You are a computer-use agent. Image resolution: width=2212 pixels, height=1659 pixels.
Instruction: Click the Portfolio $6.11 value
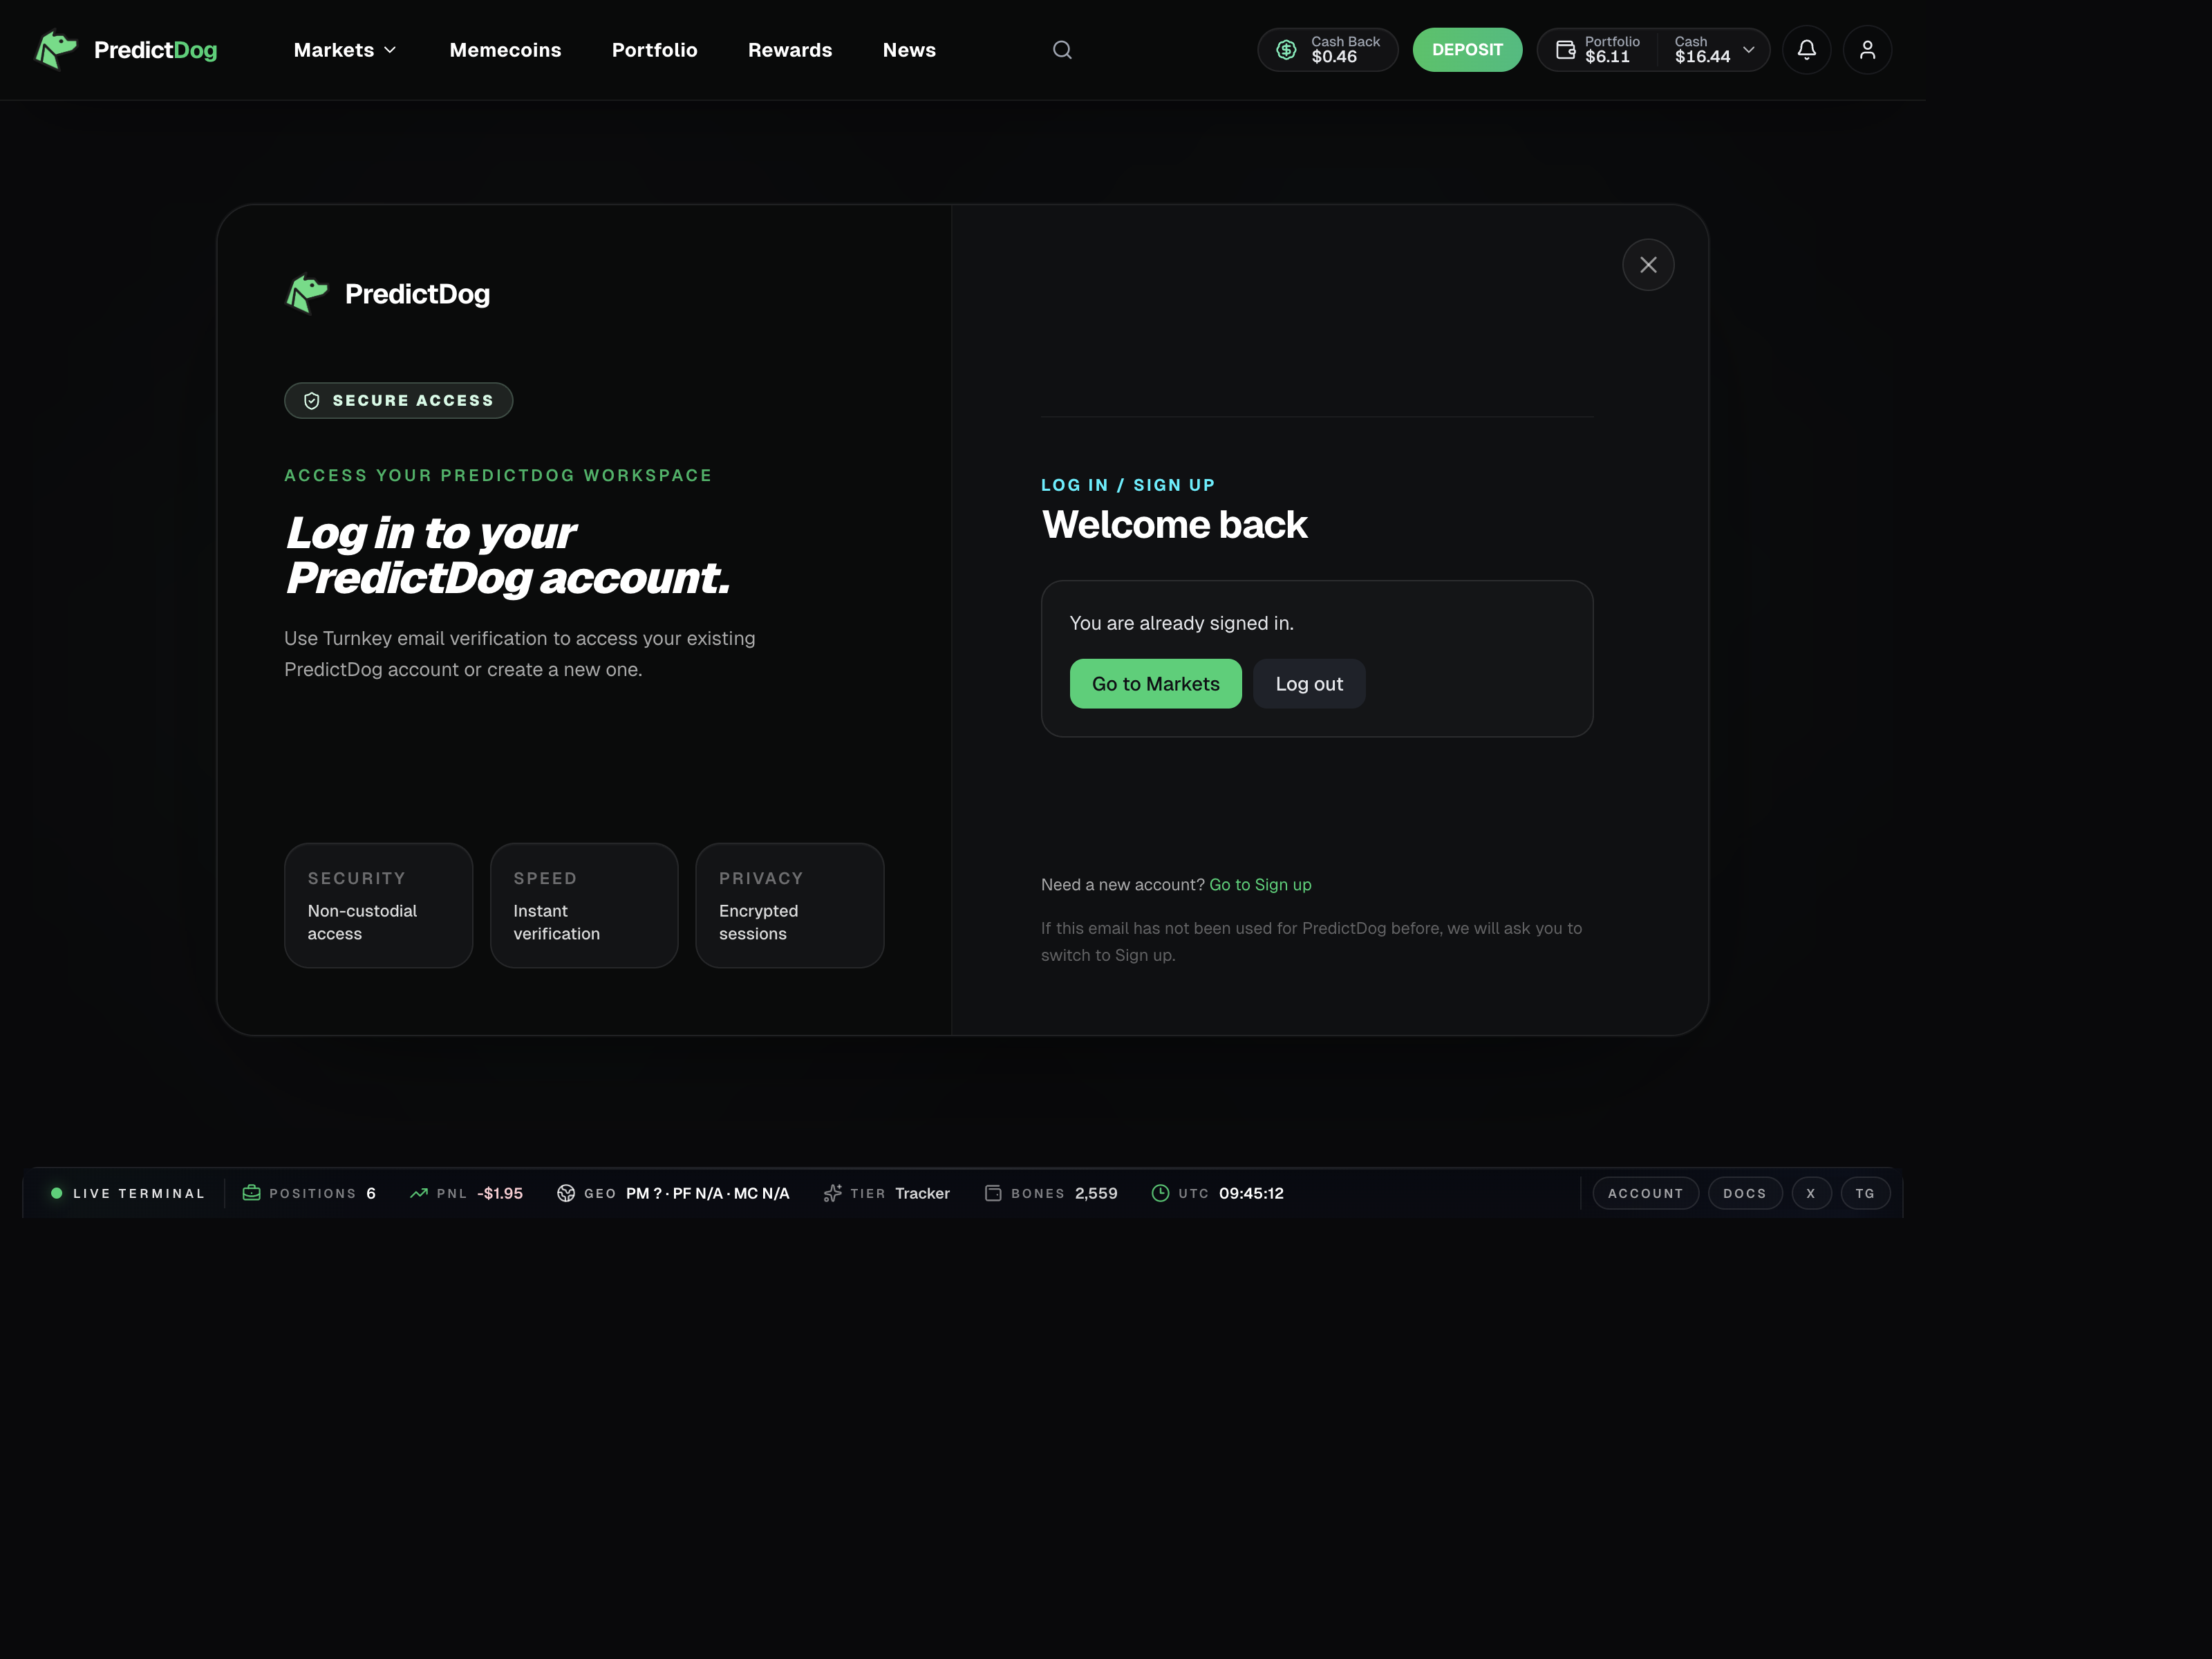click(1606, 57)
